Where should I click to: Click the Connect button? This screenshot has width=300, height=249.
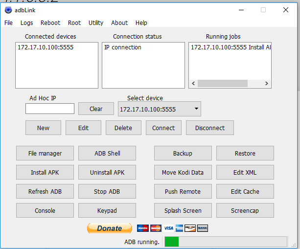pos(163,128)
